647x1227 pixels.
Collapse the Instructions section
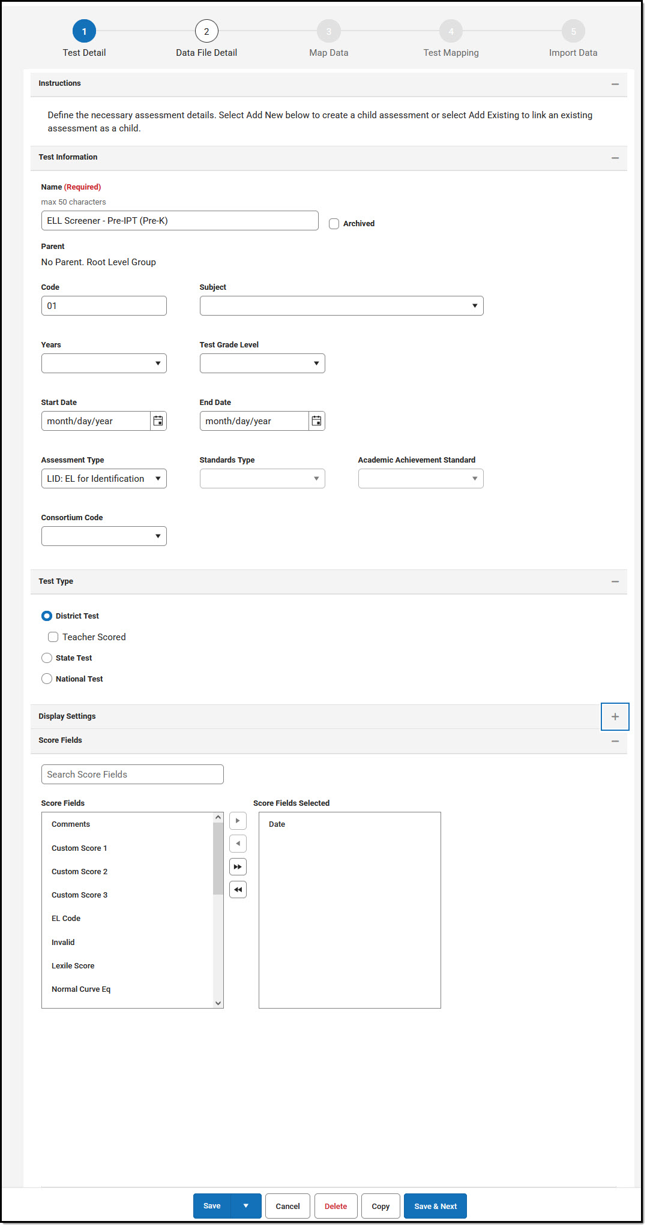[x=615, y=84]
